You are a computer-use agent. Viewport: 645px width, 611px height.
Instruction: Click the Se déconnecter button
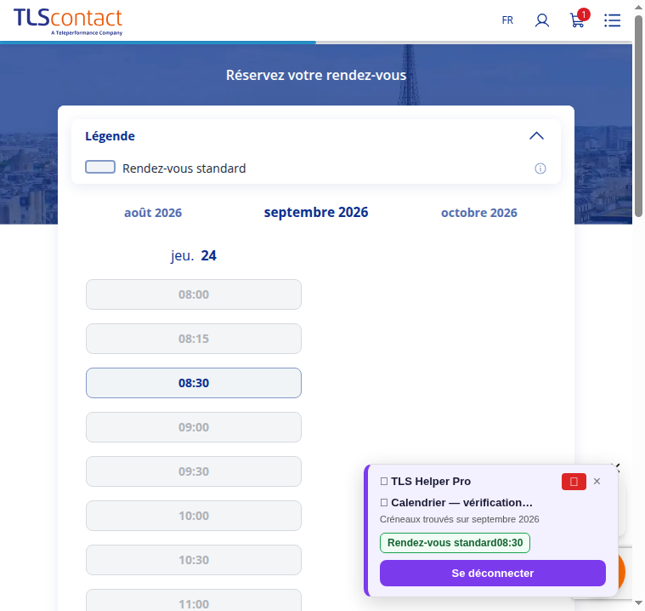(493, 573)
